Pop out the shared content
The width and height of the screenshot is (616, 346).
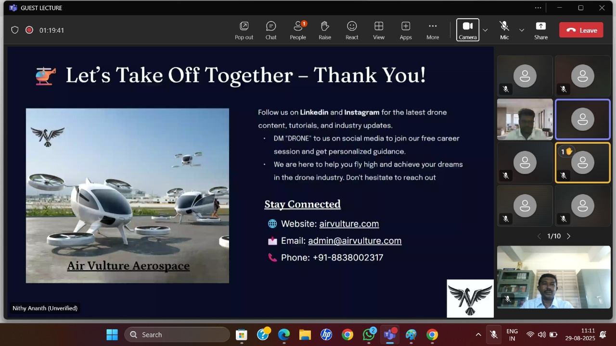244,30
